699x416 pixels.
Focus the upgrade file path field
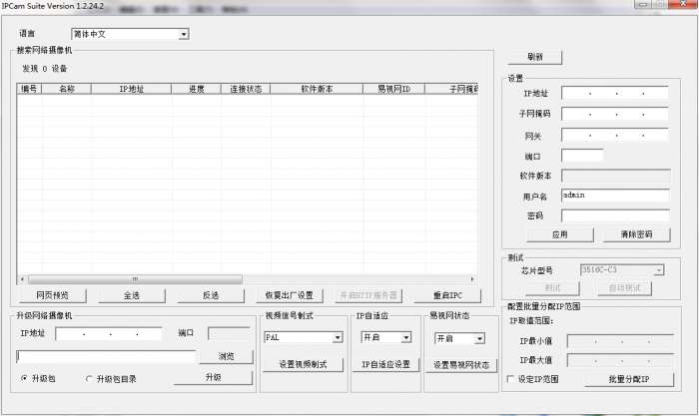point(106,356)
